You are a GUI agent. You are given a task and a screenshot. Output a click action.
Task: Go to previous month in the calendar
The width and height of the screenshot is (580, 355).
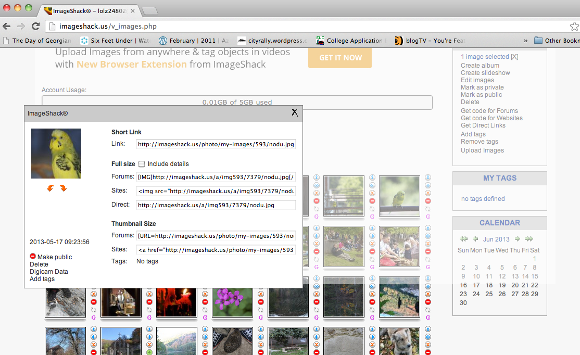476,239
